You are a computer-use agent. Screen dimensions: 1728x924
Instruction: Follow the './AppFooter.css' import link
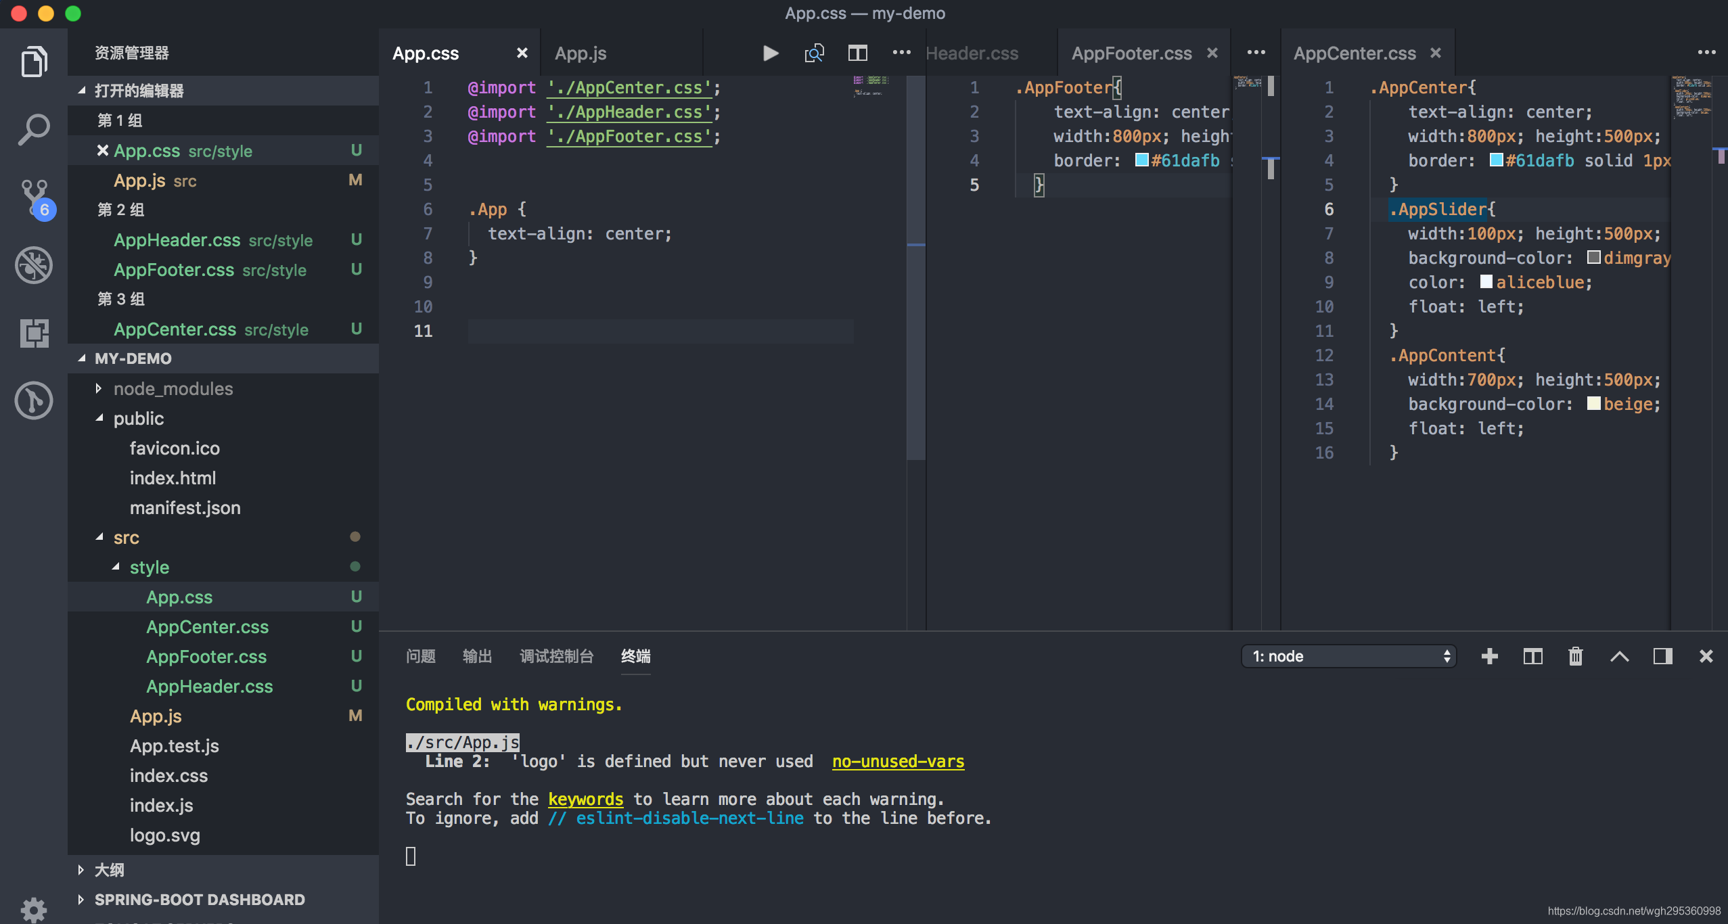[629, 137]
